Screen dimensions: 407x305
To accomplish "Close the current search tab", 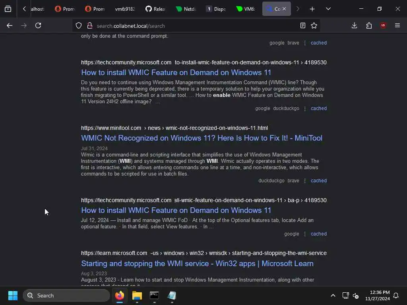I will 284,9.
